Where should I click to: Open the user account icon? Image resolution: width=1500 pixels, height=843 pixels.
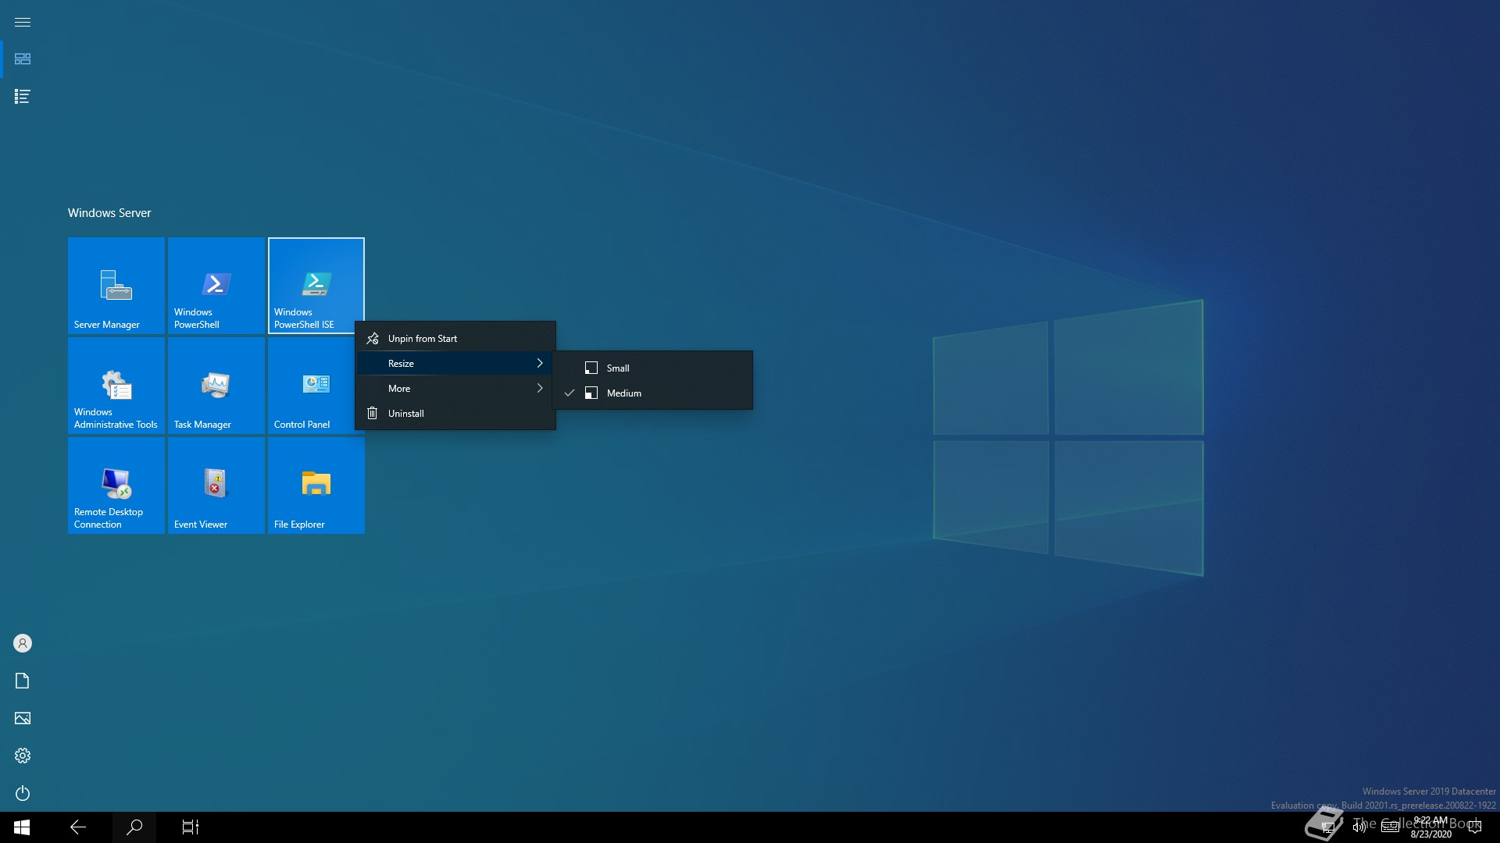[23, 643]
